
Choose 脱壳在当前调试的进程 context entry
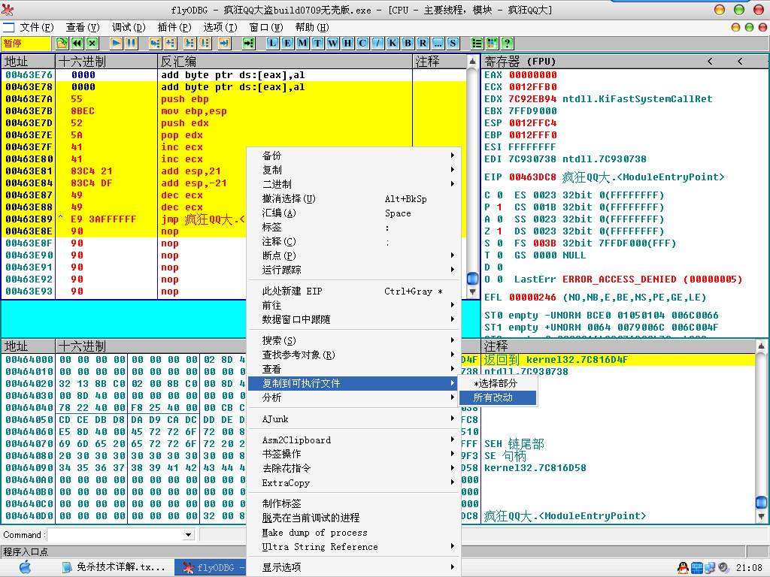click(354, 518)
